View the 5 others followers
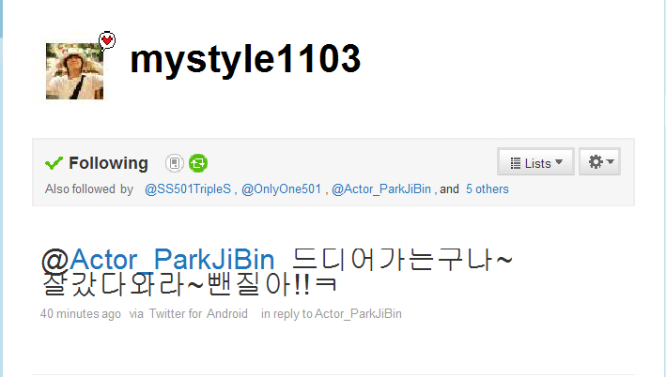Viewport: 666px width, 377px height. 488,188
